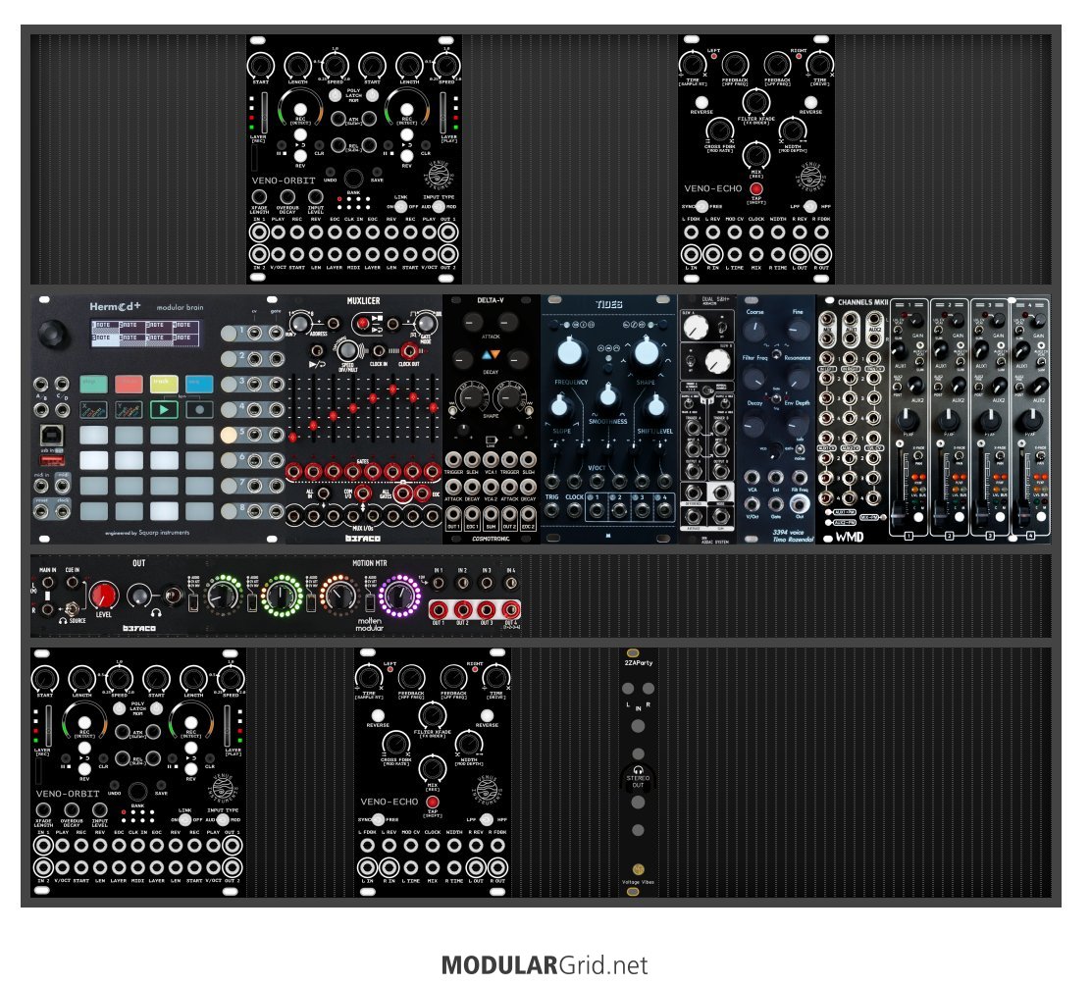The height and width of the screenshot is (986, 1091).
Task: Click the Dual S&H Slew A knob
Action: click(x=695, y=327)
